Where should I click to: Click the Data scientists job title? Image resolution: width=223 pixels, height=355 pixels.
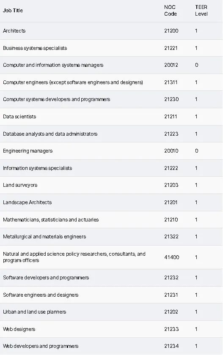pos(19,117)
